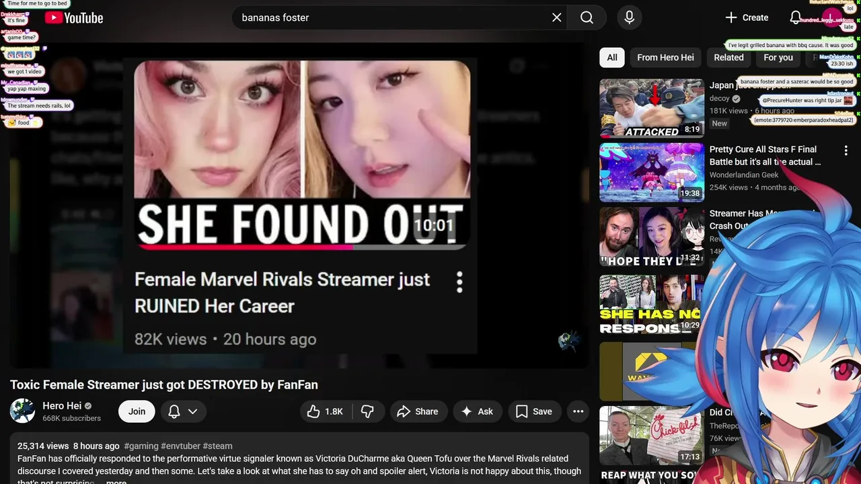Start voice search with microphone icon
The height and width of the screenshot is (484, 861).
click(629, 17)
